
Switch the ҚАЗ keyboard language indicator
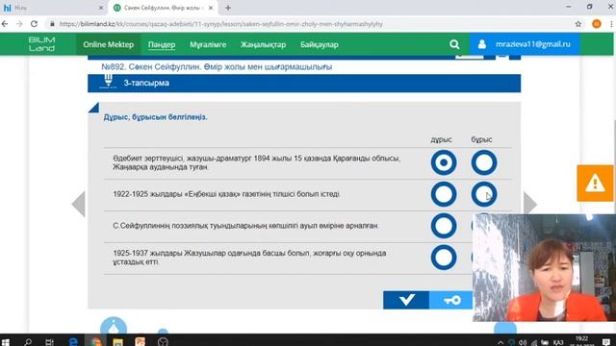tap(558, 342)
